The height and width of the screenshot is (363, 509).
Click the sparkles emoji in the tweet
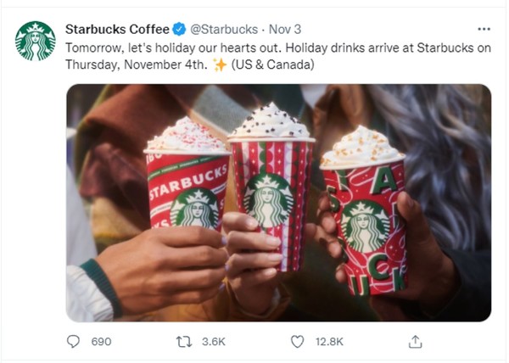coord(220,64)
